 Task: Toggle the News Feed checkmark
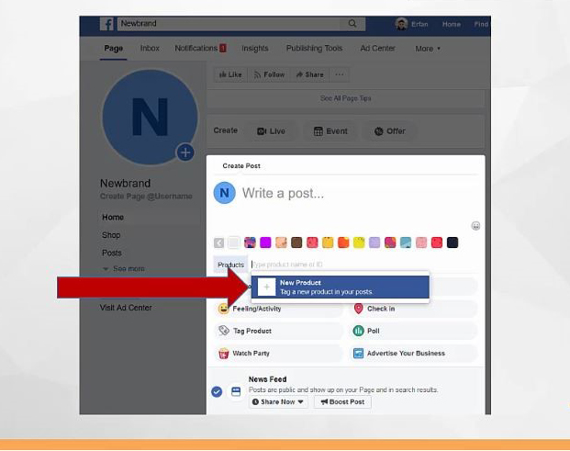coord(217,391)
